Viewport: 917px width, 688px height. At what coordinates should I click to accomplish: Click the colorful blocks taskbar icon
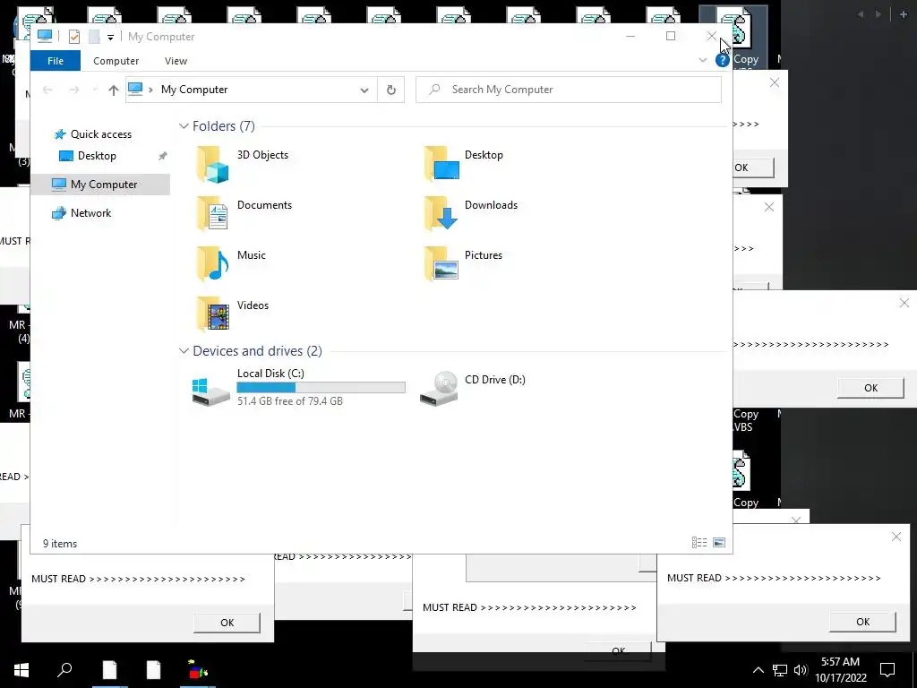pyautogui.click(x=198, y=670)
